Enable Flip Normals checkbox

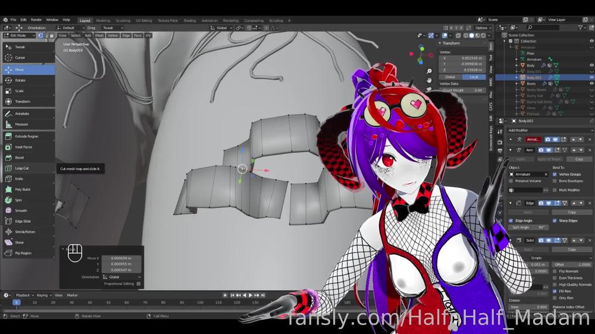click(555, 272)
